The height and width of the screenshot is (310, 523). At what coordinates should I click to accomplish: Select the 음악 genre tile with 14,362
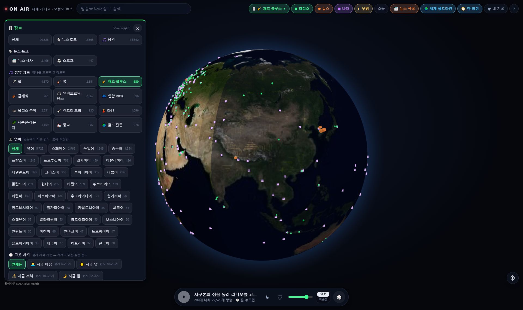(x=120, y=40)
